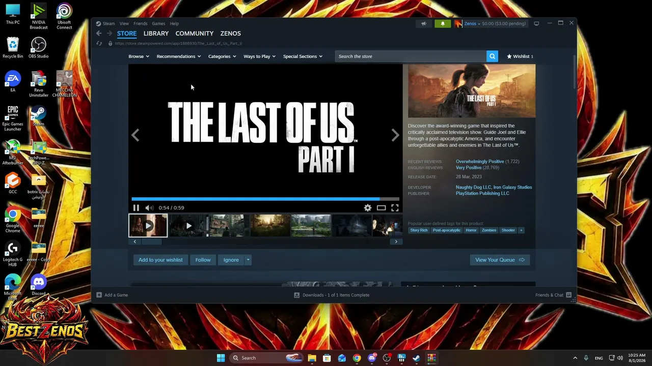Open video settings gear
The image size is (652, 366).
click(x=368, y=207)
